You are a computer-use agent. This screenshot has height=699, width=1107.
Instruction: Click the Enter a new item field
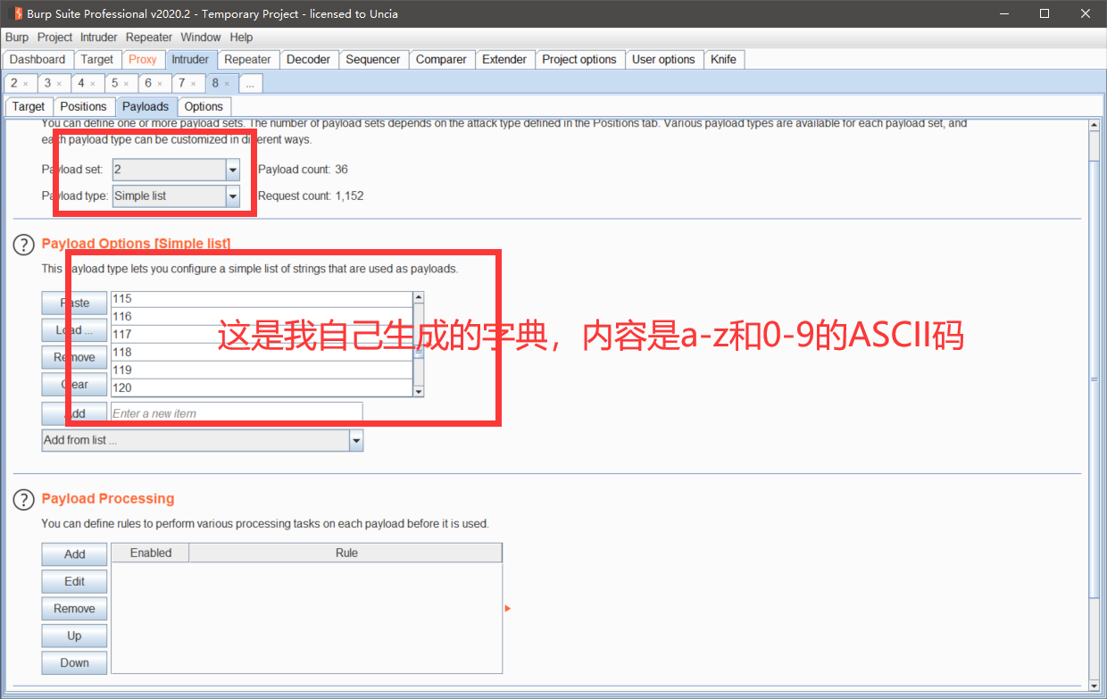(237, 413)
